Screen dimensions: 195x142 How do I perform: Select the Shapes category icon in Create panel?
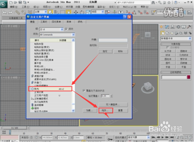167,33
